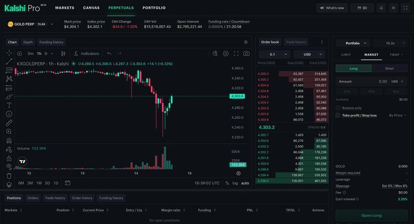This screenshot has height=224, width=414.
Task: Open the Indicators menu
Action: coord(86,53)
